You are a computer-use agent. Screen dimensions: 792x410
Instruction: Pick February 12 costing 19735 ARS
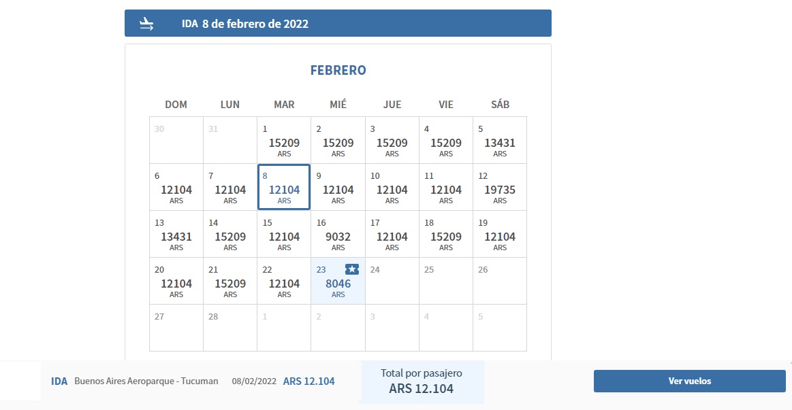coord(500,187)
